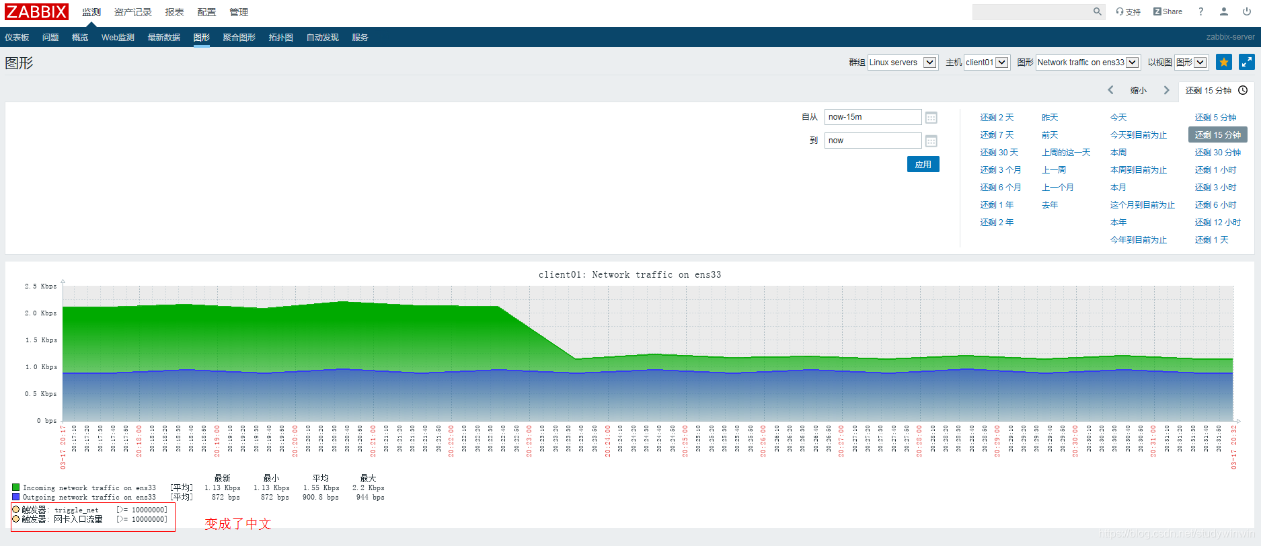
Task: Go to 图形 submenu tab
Action: (201, 37)
